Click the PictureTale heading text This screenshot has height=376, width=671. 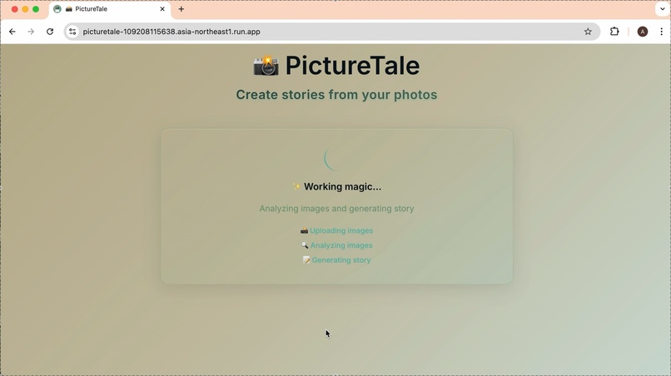coord(352,66)
